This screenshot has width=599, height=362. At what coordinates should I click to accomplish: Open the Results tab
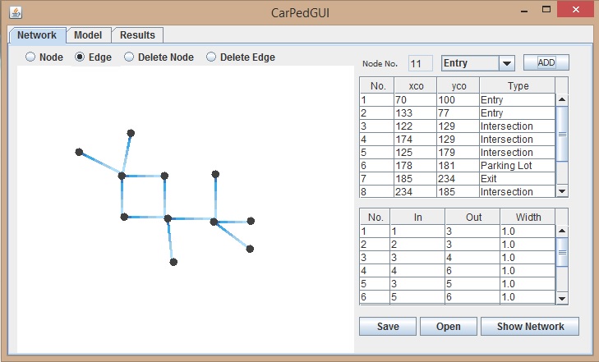[x=137, y=35]
